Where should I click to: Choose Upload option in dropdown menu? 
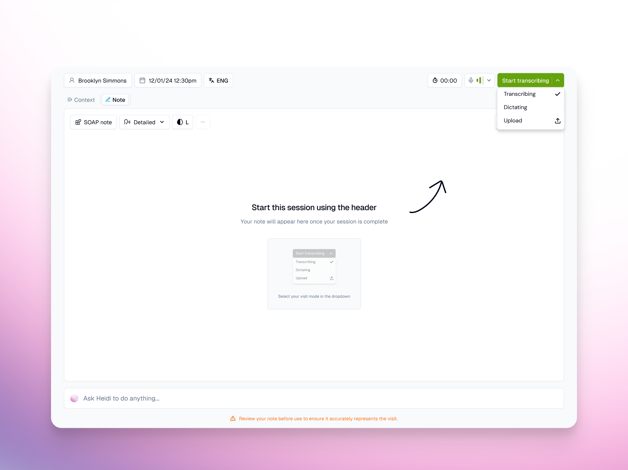coord(531,121)
